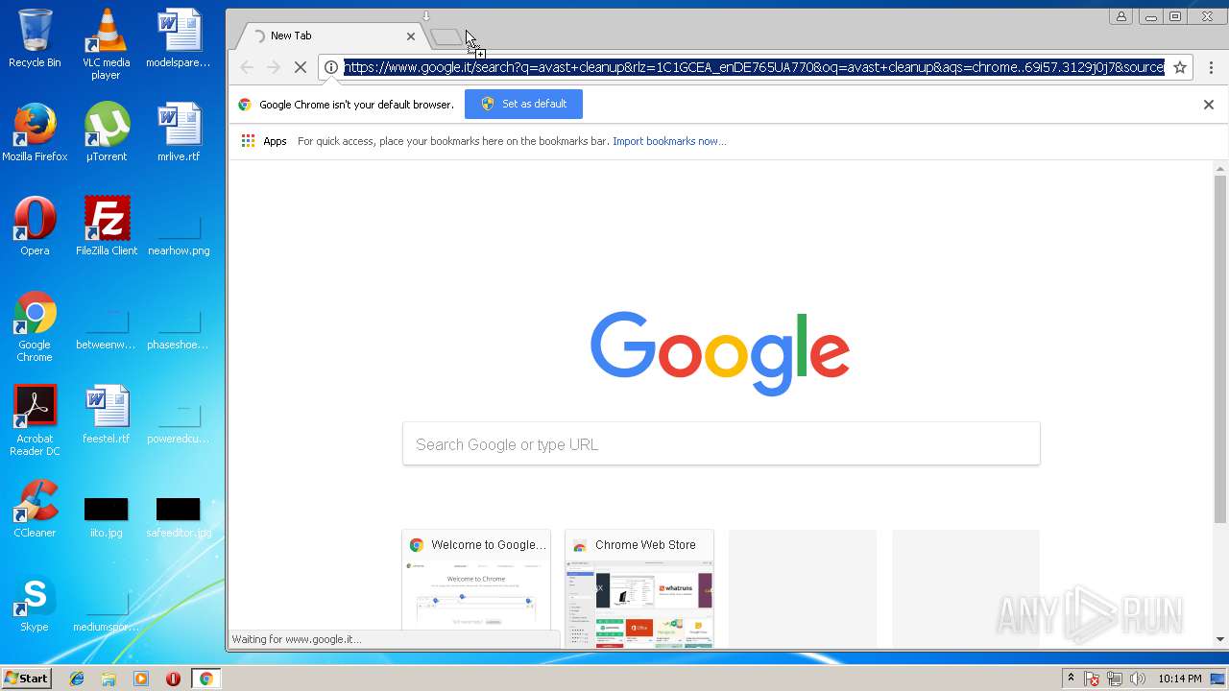
Task: Bookmark this page with the star icon
Action: click(1180, 67)
